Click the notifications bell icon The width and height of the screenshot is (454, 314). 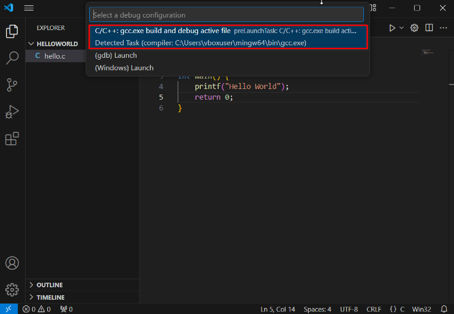click(444, 309)
